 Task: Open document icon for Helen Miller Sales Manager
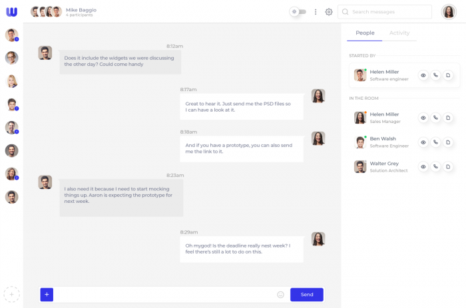tap(448, 118)
